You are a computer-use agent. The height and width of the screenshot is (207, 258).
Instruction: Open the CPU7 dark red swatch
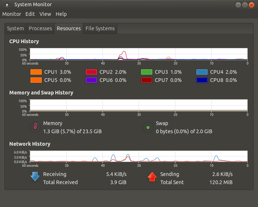click(146, 80)
